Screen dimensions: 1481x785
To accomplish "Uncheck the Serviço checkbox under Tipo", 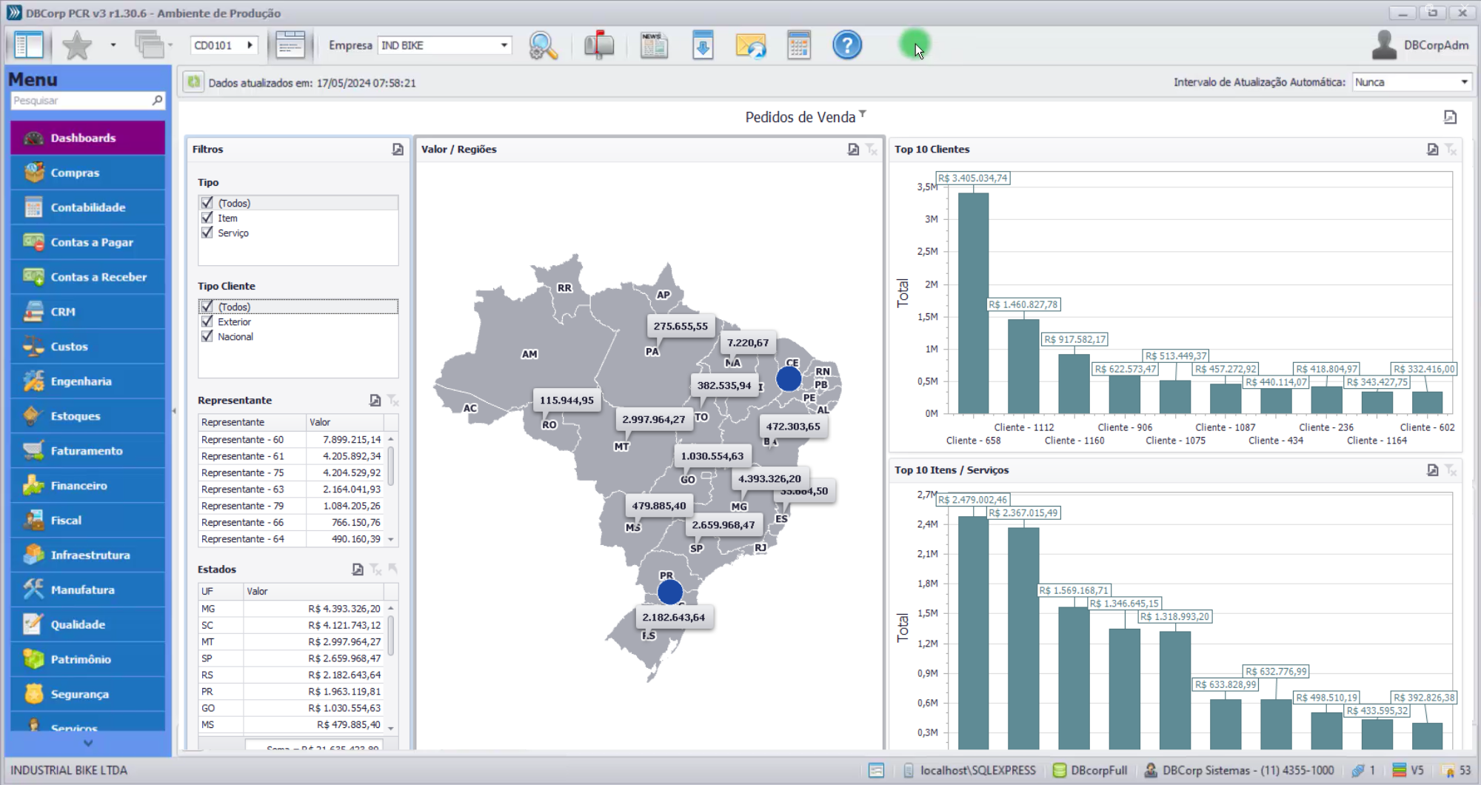I will pyautogui.click(x=207, y=232).
